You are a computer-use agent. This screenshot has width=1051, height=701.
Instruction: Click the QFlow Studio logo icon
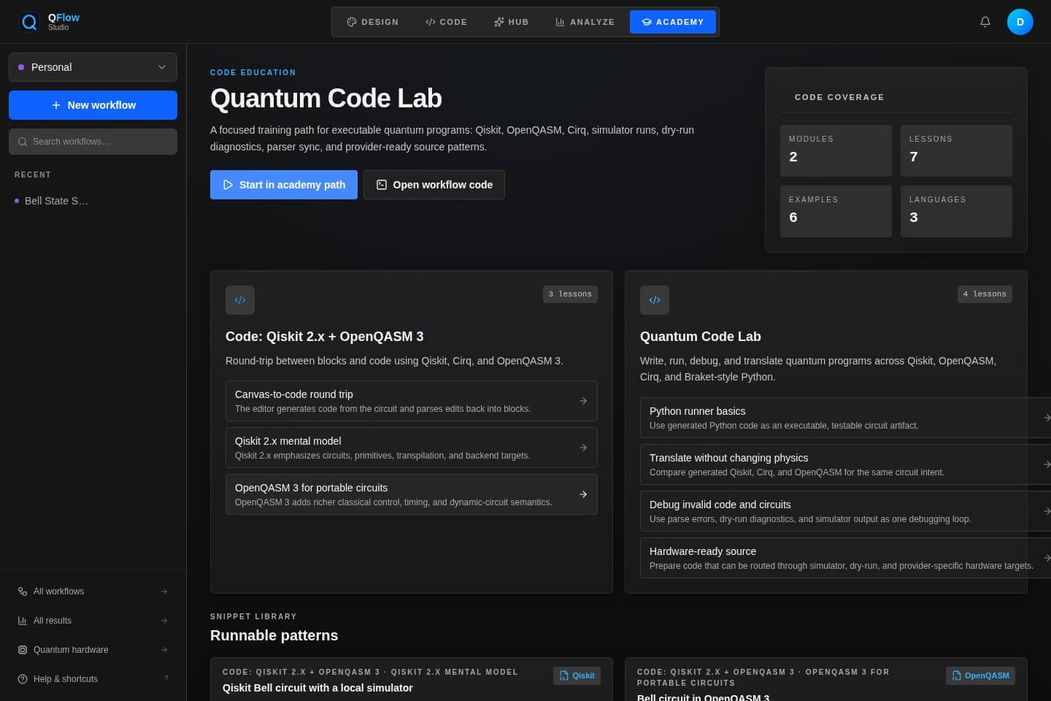click(29, 22)
